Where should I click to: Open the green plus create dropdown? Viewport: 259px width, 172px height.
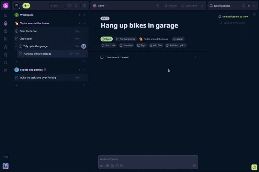26,6
